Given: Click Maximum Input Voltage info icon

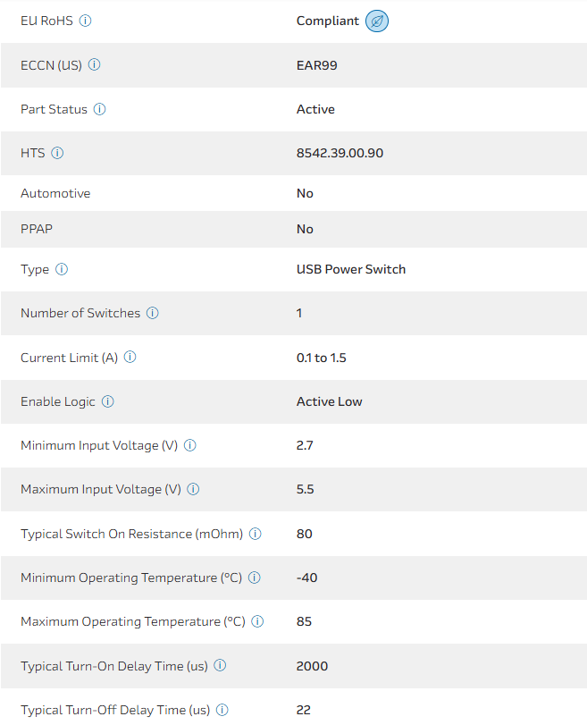Looking at the screenshot, I should (x=193, y=489).
